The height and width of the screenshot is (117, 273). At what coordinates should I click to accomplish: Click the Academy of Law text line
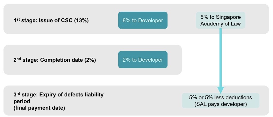(x=221, y=24)
